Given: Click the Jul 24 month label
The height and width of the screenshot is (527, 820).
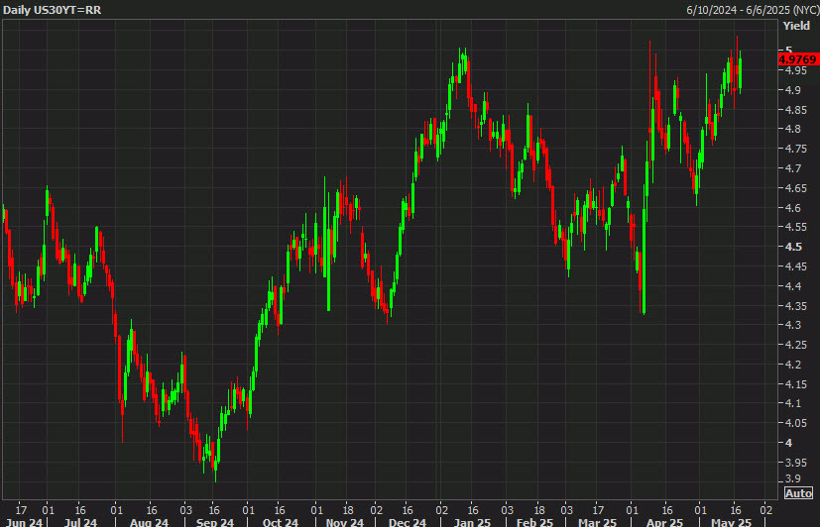Looking at the screenshot, I should tap(81, 521).
